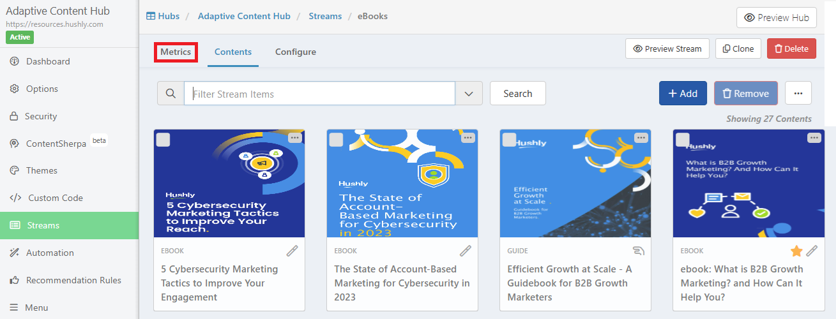Click the Streams list icon in the sidebar
The image size is (836, 319).
[x=15, y=225]
